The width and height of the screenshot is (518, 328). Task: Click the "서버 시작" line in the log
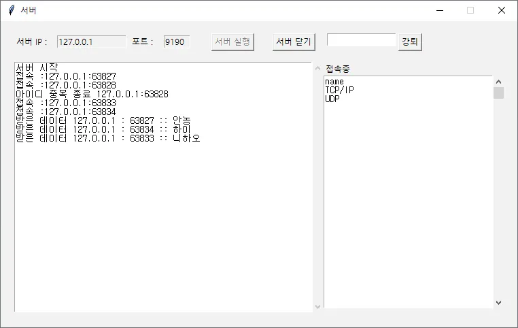[37, 67]
